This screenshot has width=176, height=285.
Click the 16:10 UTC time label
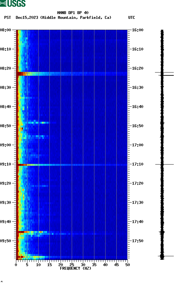(x=137, y=49)
